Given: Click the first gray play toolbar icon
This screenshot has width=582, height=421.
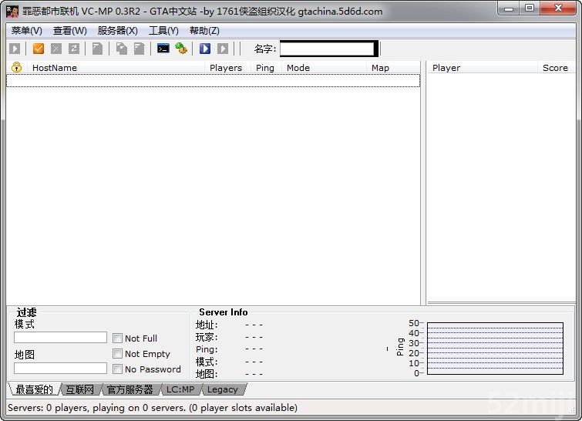Looking at the screenshot, I should coord(15,49).
